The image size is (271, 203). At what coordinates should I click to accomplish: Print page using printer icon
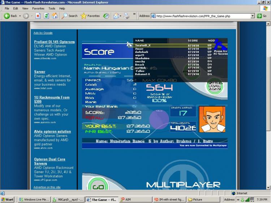[x=126, y=16]
